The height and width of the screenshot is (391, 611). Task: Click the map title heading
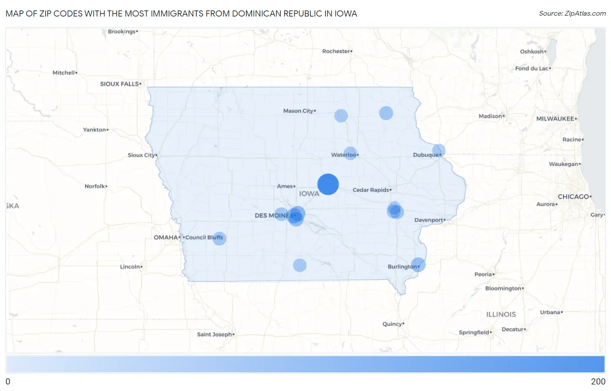[181, 13]
